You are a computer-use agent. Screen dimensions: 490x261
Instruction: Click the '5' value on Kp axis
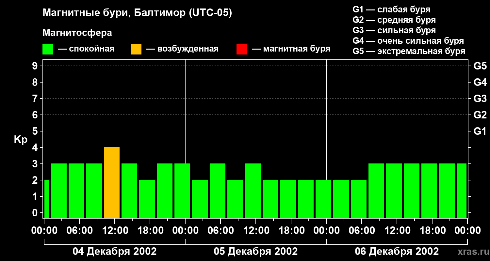click(35, 131)
